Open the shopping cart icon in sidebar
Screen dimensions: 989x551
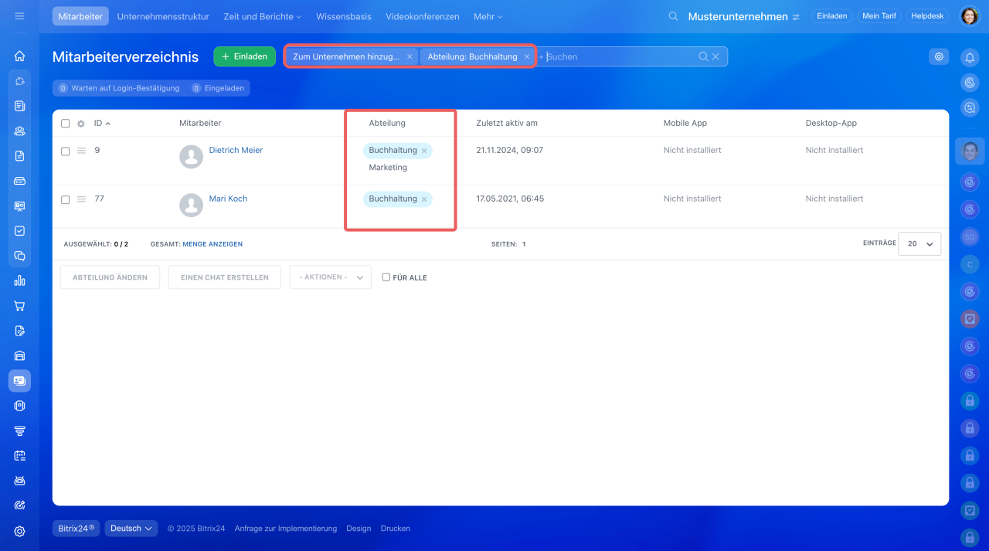(19, 305)
